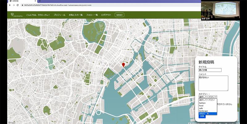The width and height of the screenshot is (247, 124).
Task: Click the red map marker pin
Action: [124, 65]
